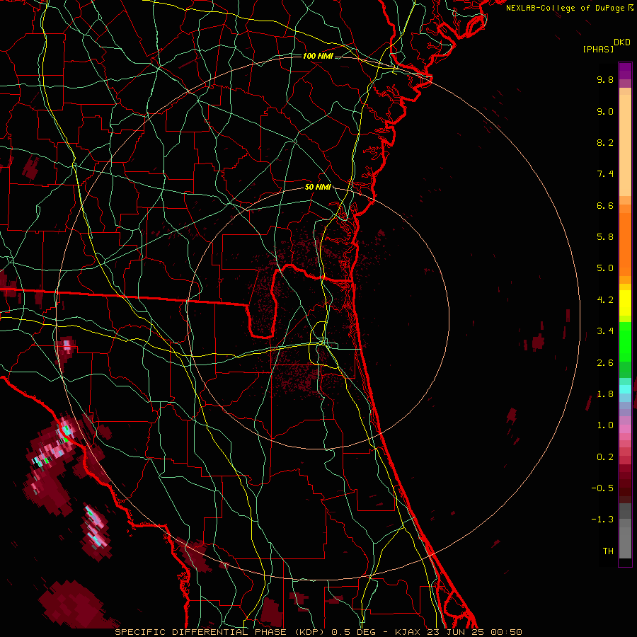The height and width of the screenshot is (637, 637).
Task: Click the 6.6 scale value
Action: (605, 205)
